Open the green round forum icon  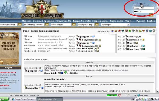130,31
